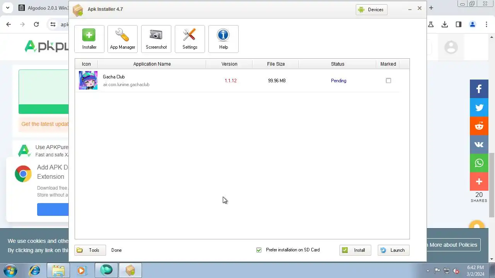
Task: Mark the Gacha Club checkbox
Action: pyautogui.click(x=388, y=81)
